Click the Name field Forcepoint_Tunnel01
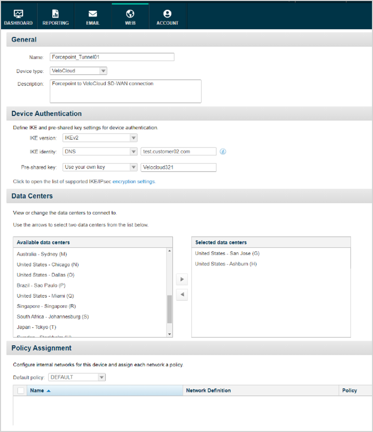This screenshot has height=432, width=373. 112,57
